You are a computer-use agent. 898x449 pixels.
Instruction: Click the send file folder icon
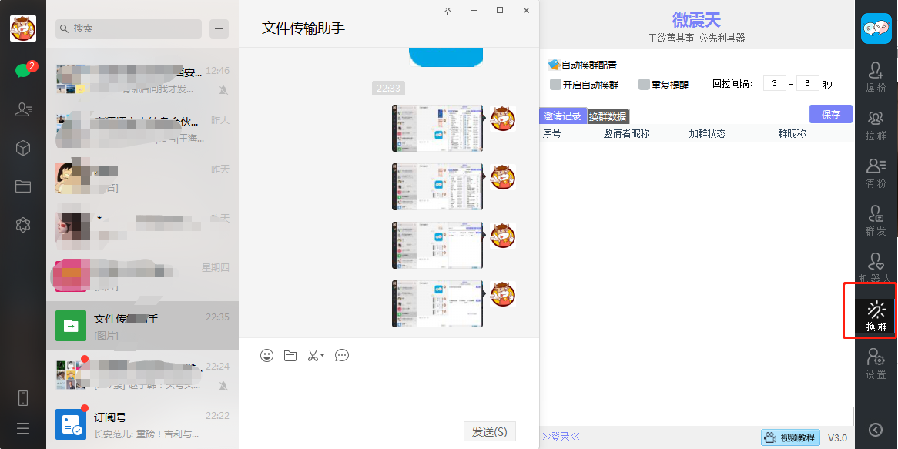pos(290,356)
